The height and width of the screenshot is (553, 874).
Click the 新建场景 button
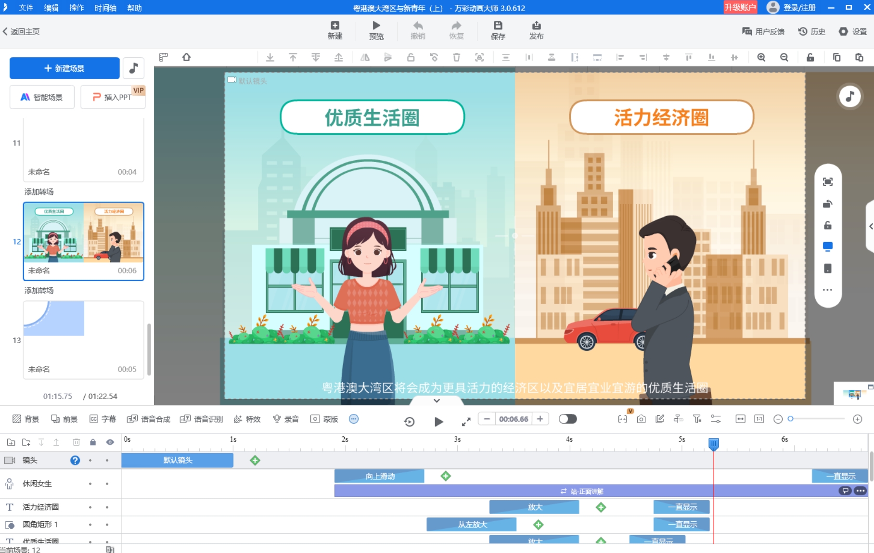[x=64, y=68]
